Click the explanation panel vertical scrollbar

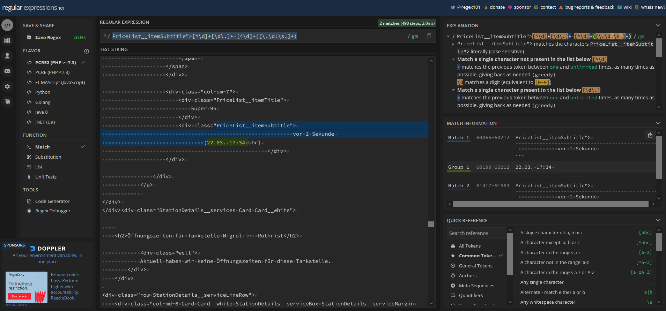click(x=659, y=47)
